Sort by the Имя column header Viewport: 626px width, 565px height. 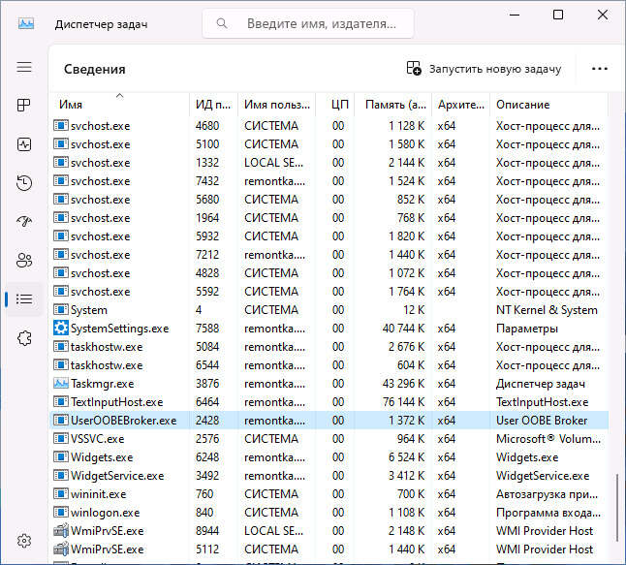pyautogui.click(x=118, y=105)
